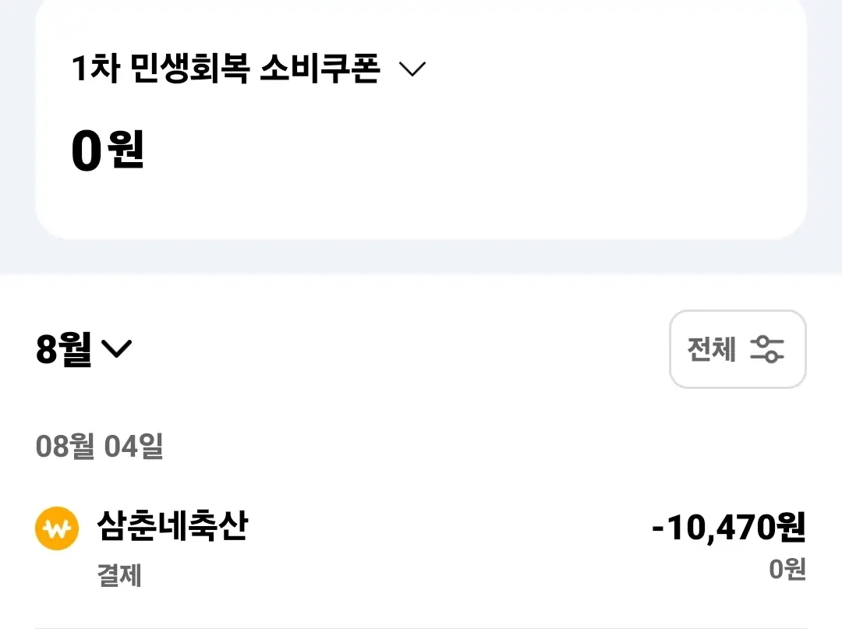Click the 원 unit after large zero
The height and width of the screenshot is (629, 842).
click(126, 150)
